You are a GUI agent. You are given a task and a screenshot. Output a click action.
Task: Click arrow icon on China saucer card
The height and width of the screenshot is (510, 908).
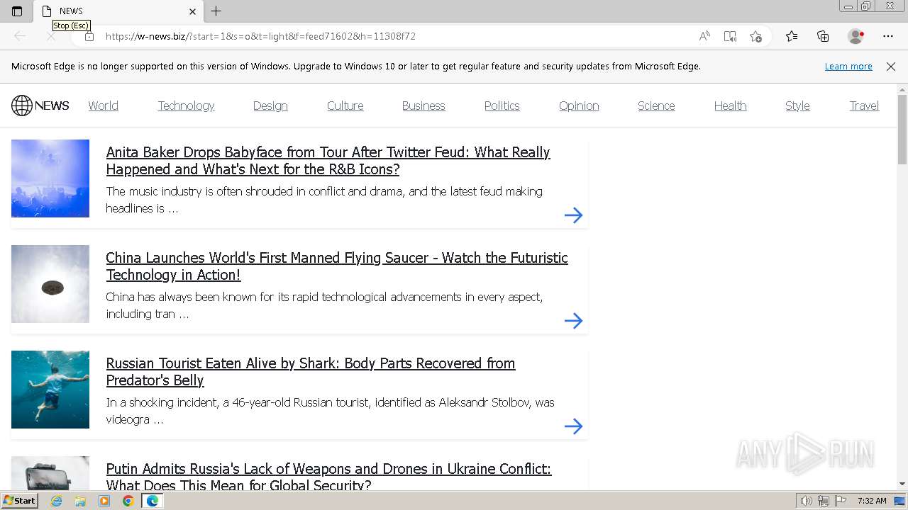[573, 321]
